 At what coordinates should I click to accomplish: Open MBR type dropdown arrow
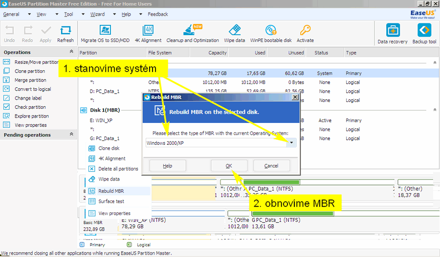pyautogui.click(x=291, y=143)
